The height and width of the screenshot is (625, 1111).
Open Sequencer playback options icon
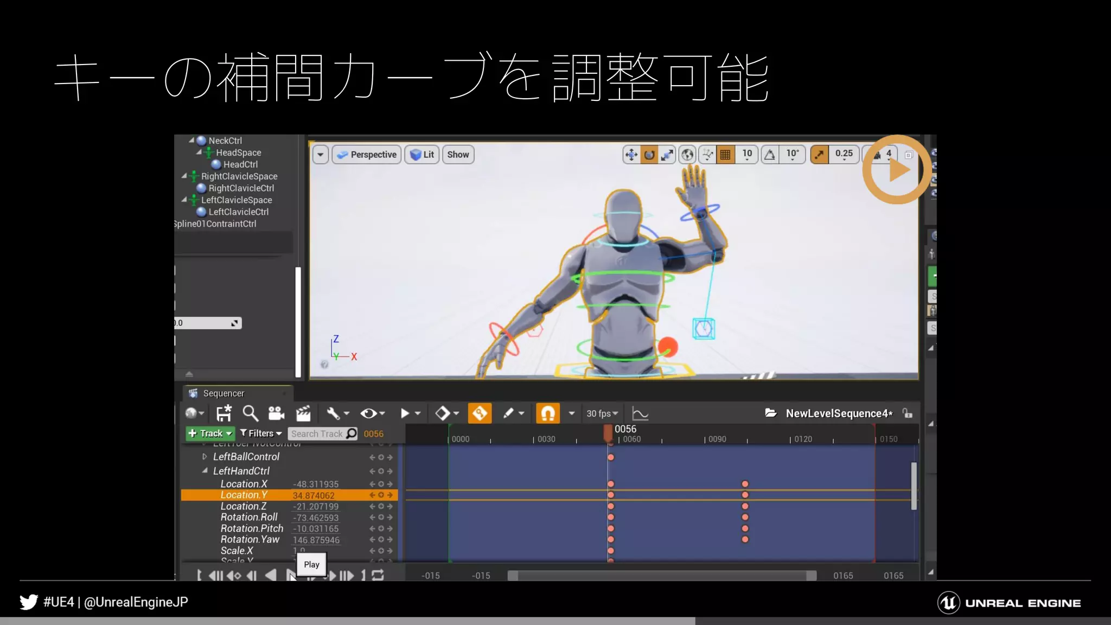pos(410,413)
